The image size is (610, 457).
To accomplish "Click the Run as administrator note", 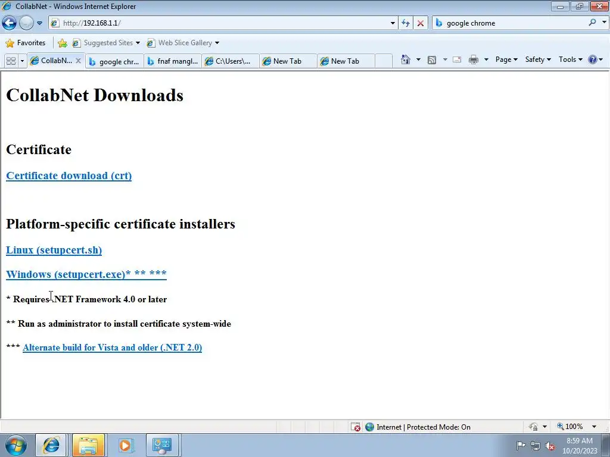I will [x=119, y=324].
